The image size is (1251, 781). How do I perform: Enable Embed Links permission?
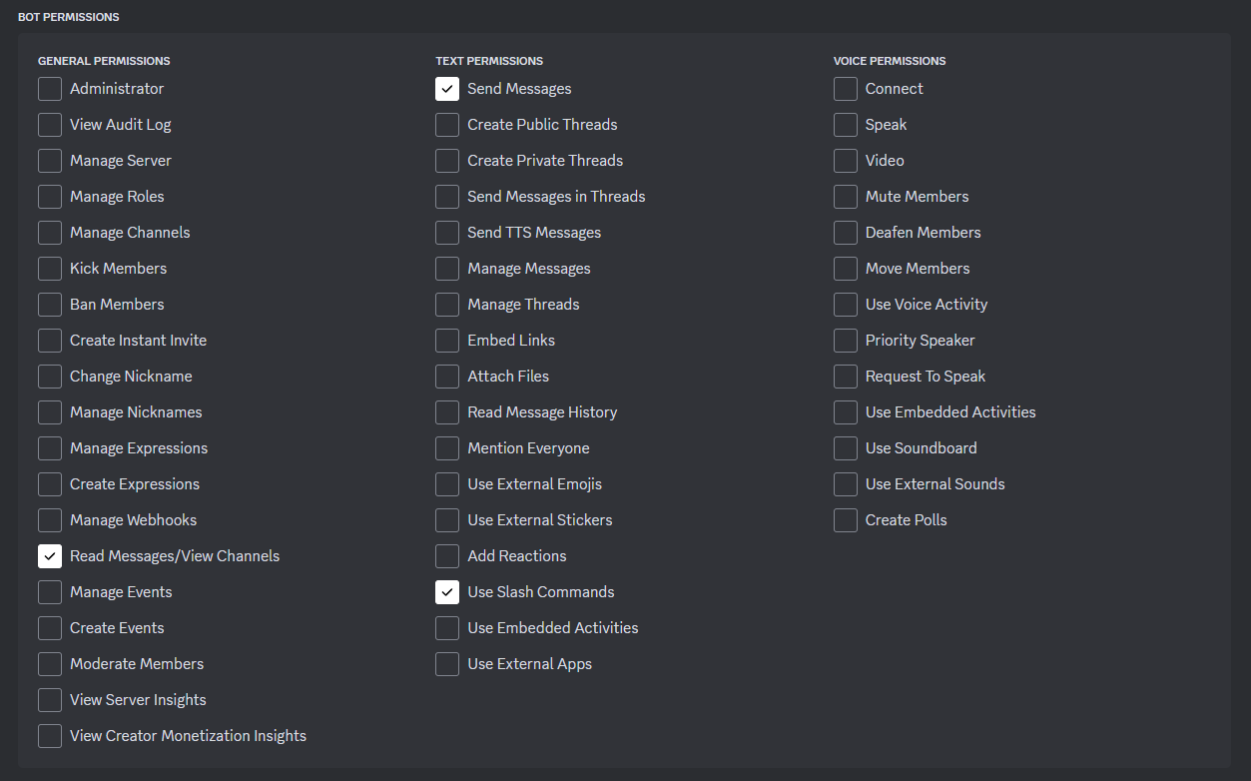tap(447, 341)
